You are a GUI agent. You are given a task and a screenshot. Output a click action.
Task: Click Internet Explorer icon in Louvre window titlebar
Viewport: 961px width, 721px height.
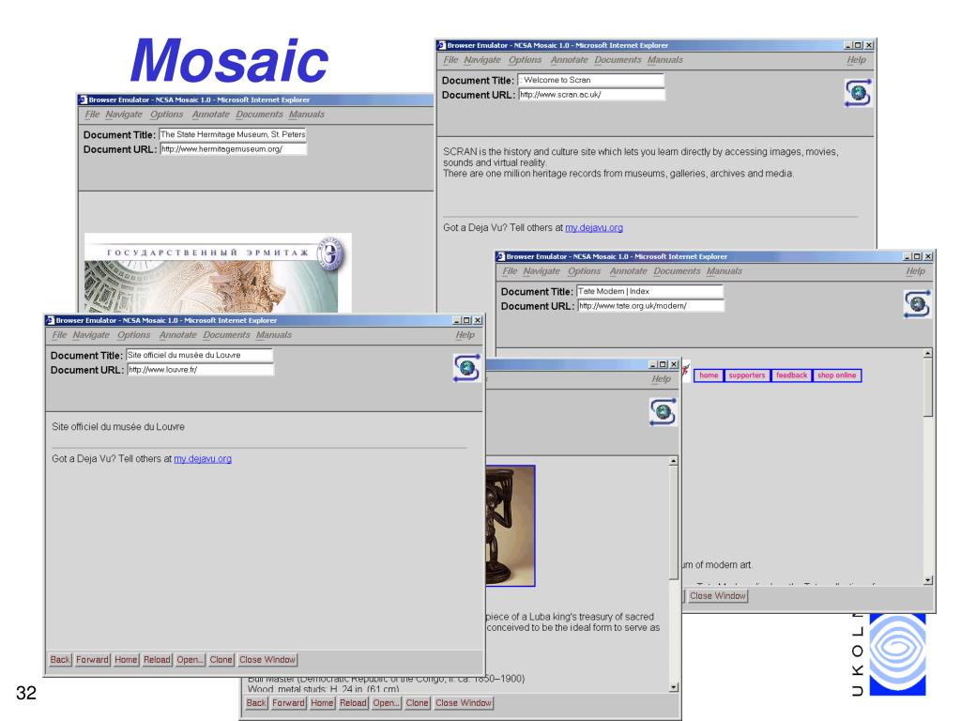coord(50,320)
